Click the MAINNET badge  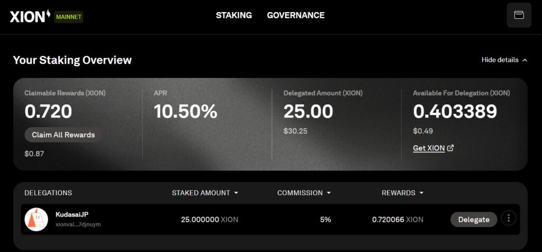pyautogui.click(x=68, y=17)
